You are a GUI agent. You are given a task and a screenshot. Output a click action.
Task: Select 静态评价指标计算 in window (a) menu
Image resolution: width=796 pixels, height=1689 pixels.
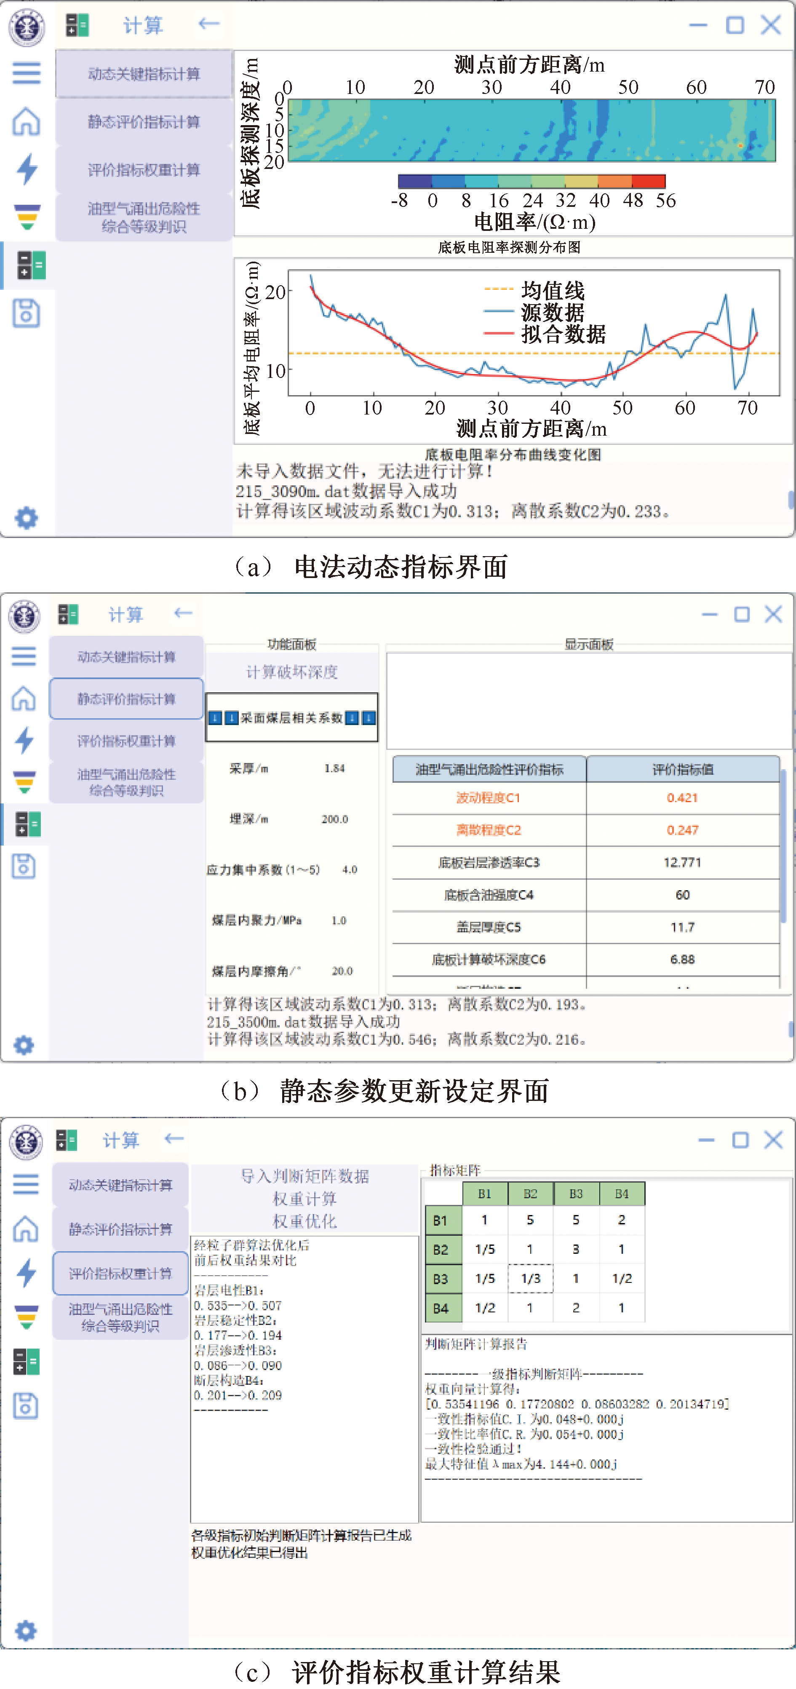[x=144, y=122]
